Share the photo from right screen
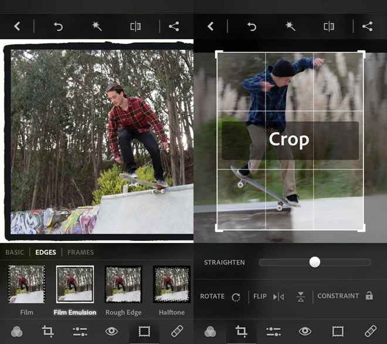 pos(367,26)
